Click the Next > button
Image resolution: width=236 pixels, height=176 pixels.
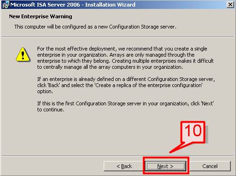[166, 166]
